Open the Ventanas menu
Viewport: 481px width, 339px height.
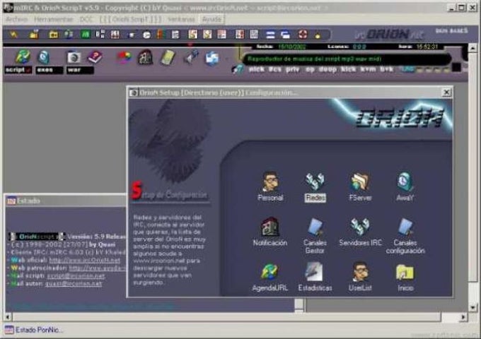click(x=181, y=19)
